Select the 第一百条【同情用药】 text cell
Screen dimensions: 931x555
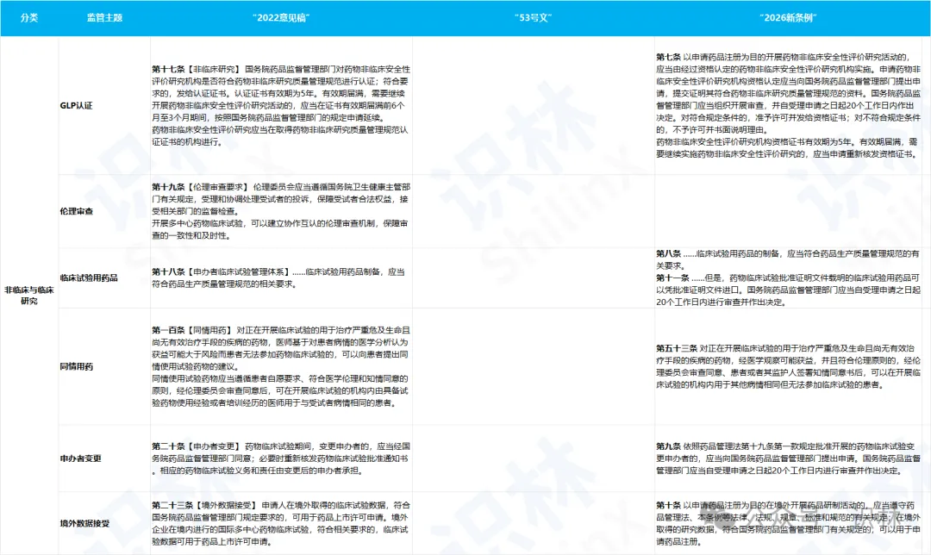[279, 366]
